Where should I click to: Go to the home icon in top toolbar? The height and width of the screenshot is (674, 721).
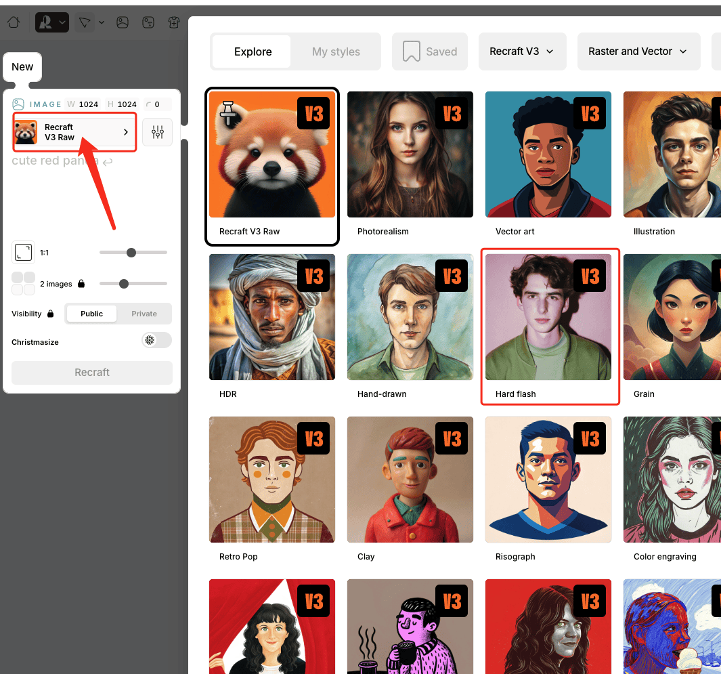coord(14,22)
